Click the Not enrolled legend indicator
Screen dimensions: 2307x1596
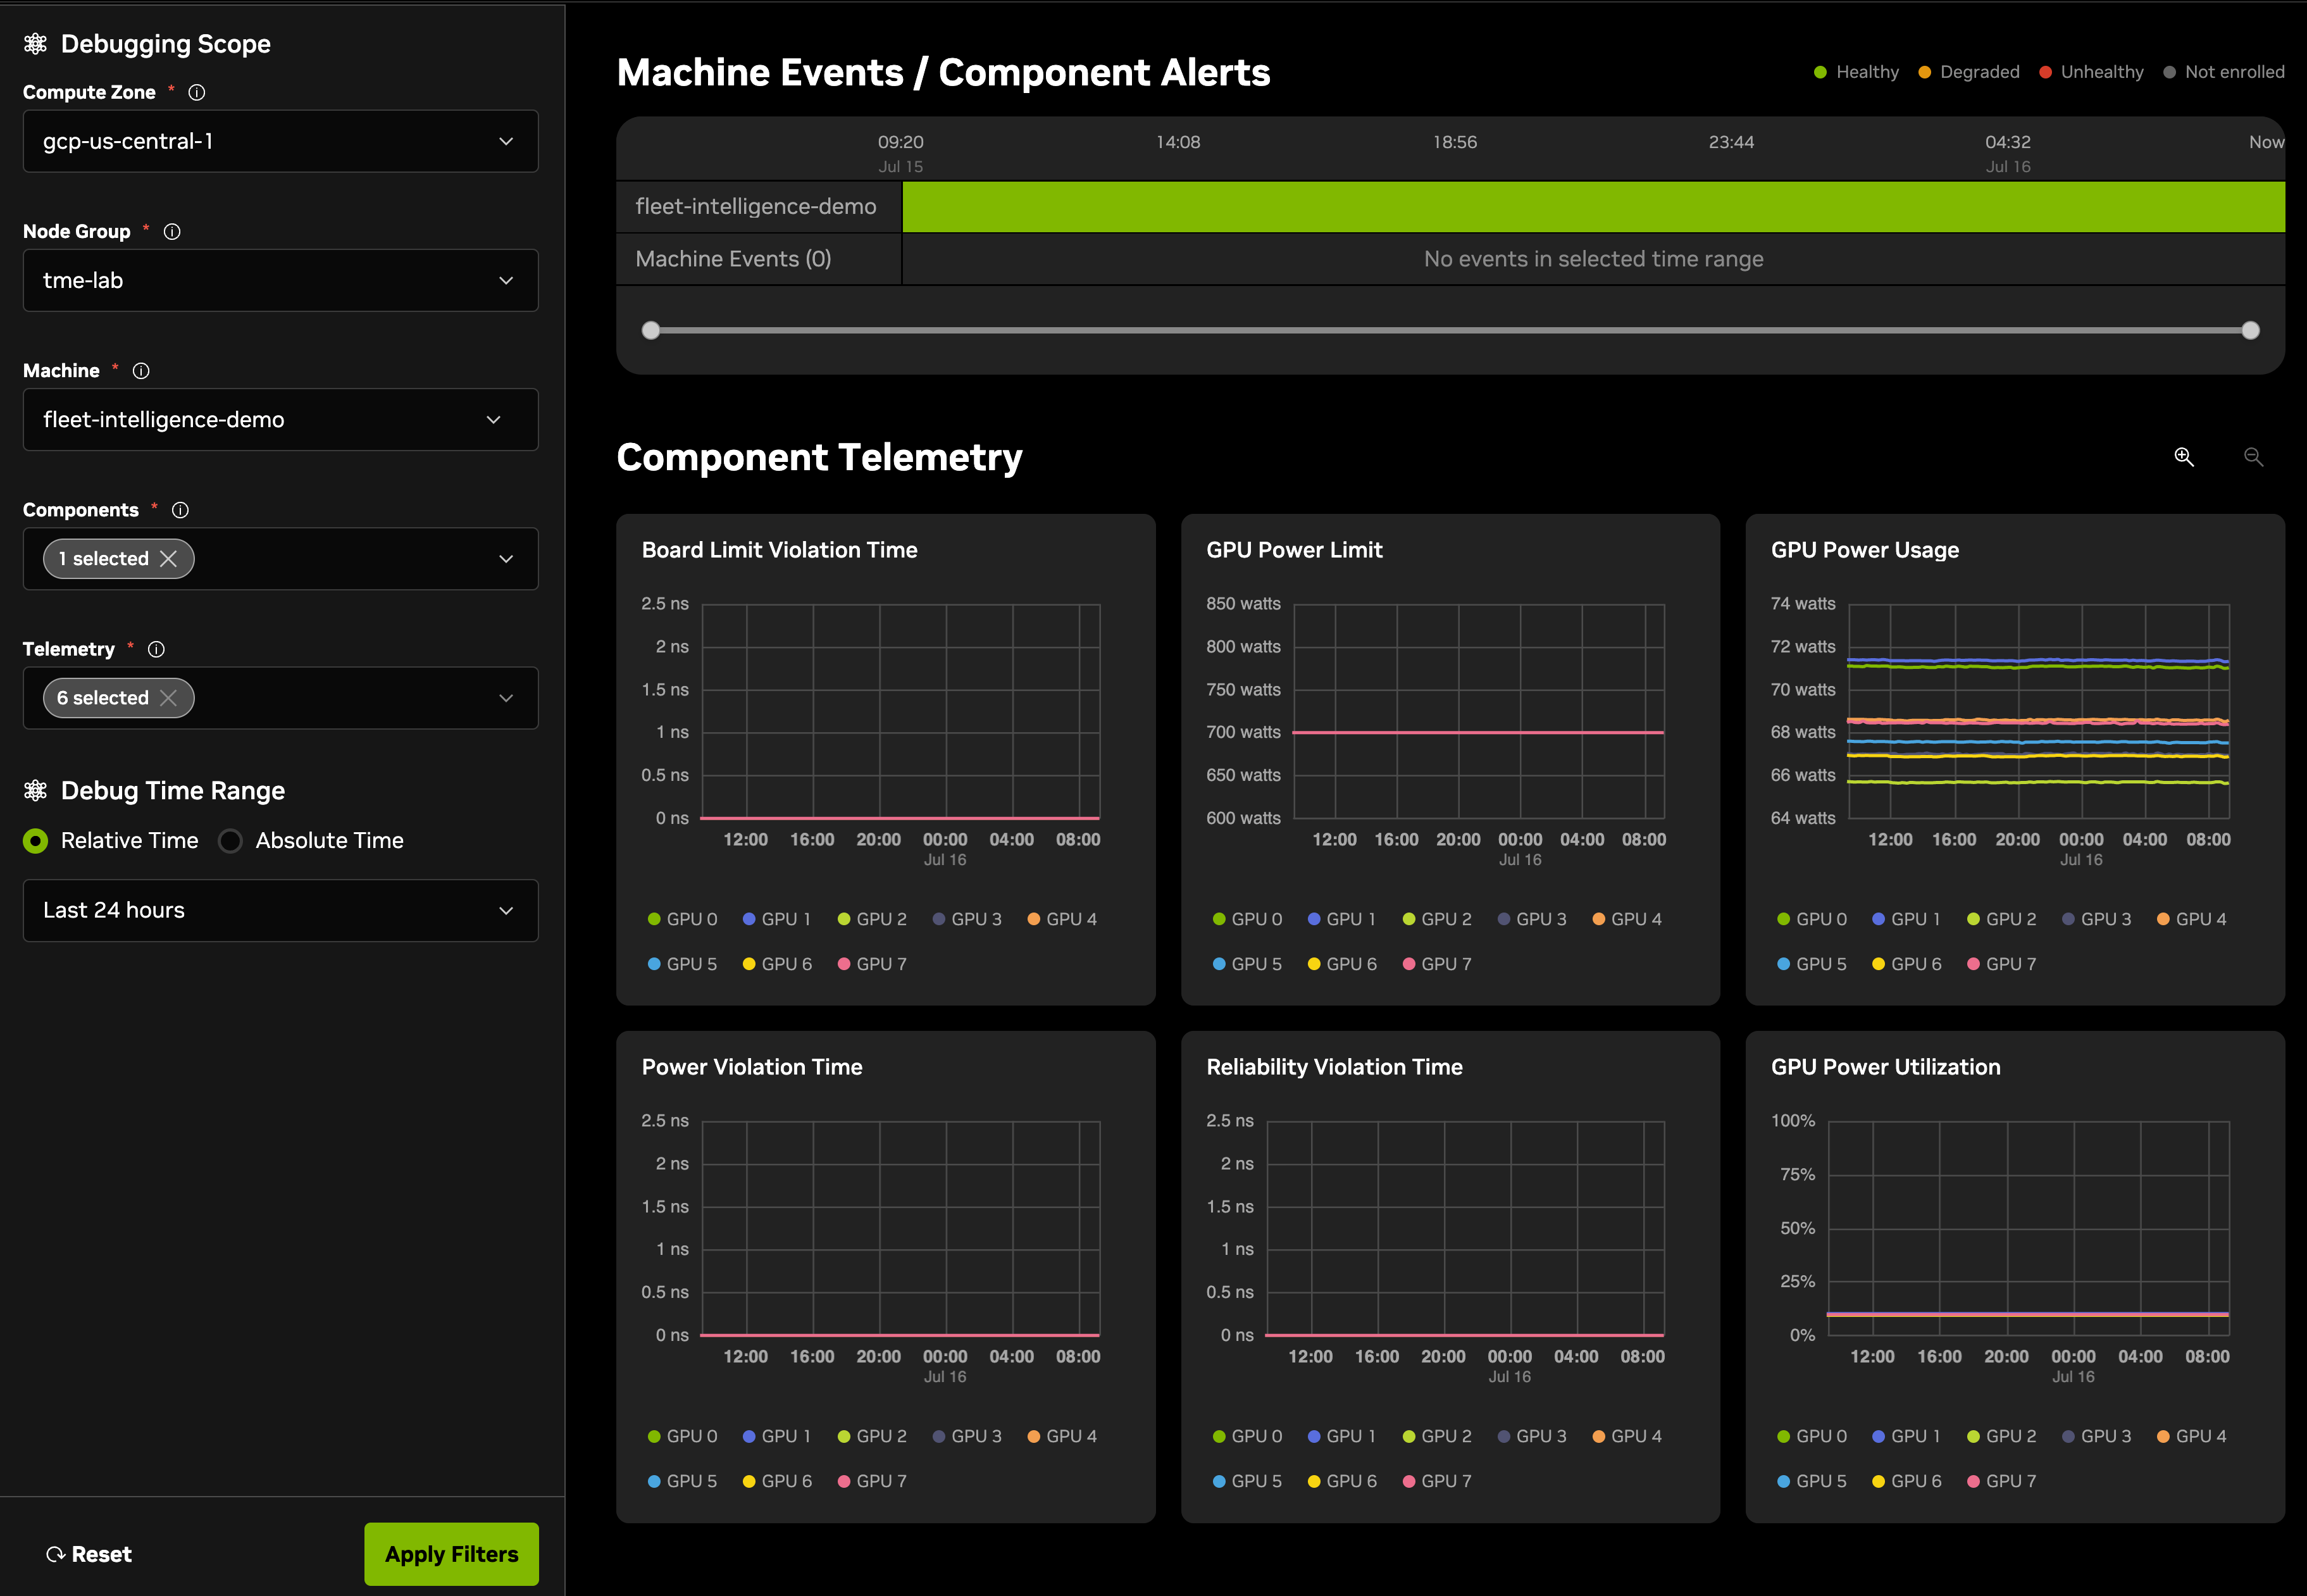(2224, 72)
